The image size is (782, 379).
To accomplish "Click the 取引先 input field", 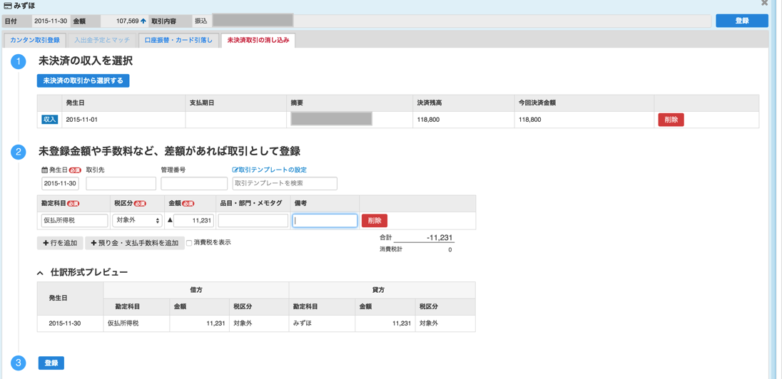I will [122, 183].
